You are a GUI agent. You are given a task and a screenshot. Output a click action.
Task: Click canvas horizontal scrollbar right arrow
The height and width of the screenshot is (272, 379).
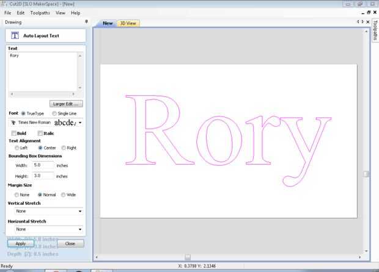click(360, 257)
